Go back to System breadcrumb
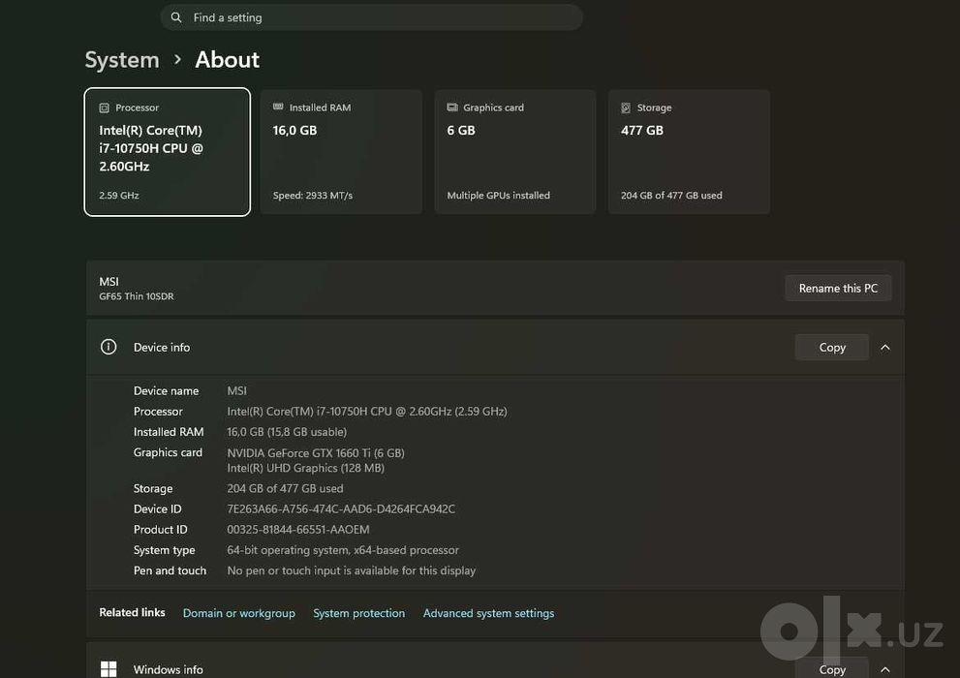The image size is (960, 678). coord(122,59)
